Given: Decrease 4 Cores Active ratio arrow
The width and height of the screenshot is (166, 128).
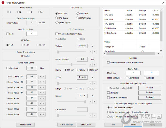Looking at the screenshot, I should [40, 93].
